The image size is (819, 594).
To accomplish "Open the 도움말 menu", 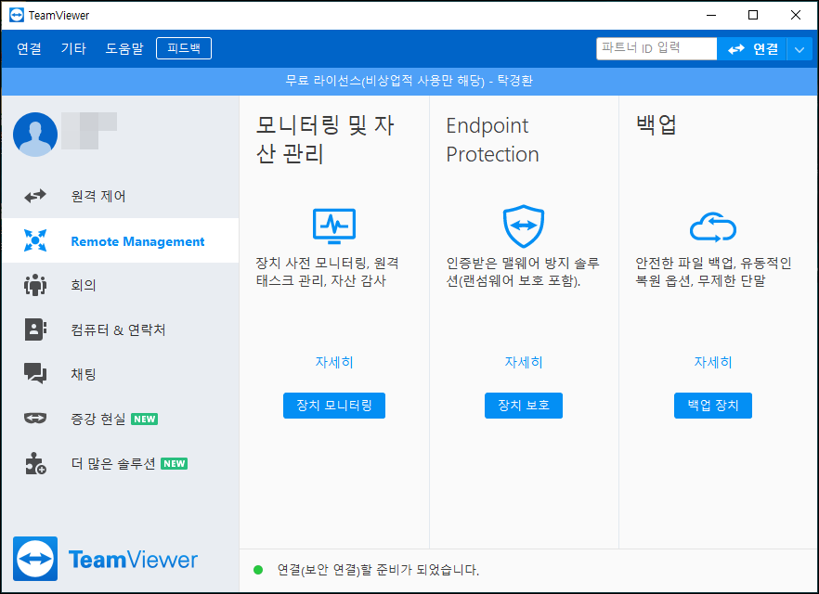I will click(124, 48).
